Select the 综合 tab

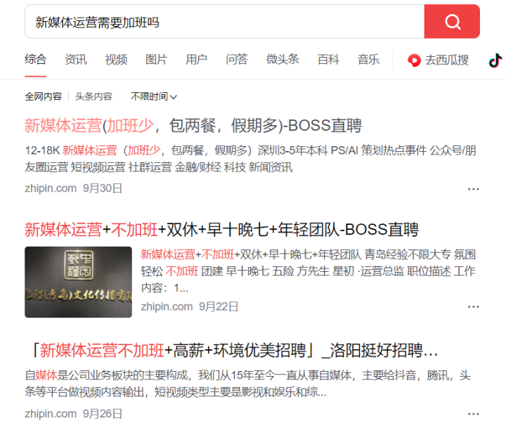36,60
